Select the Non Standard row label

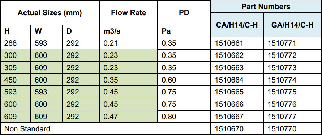[27, 129]
